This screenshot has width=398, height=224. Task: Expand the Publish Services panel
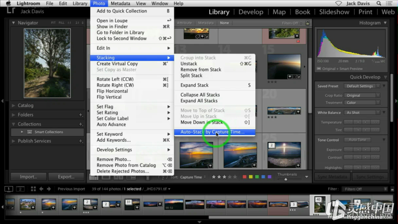click(x=13, y=141)
